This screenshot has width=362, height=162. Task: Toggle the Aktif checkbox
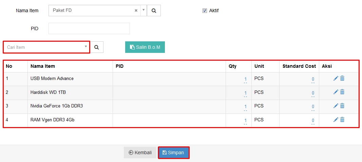click(x=205, y=11)
